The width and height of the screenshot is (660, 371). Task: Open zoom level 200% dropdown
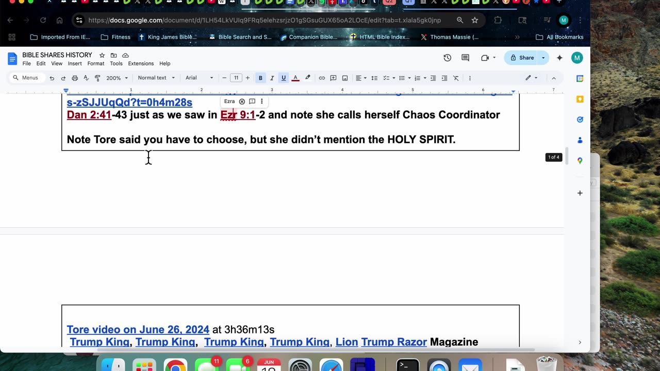(x=117, y=78)
